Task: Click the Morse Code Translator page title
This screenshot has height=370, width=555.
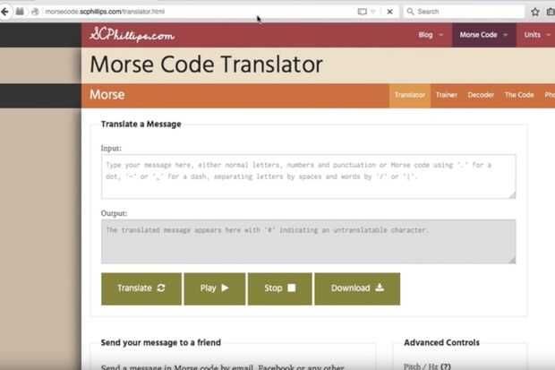Action: 206,65
